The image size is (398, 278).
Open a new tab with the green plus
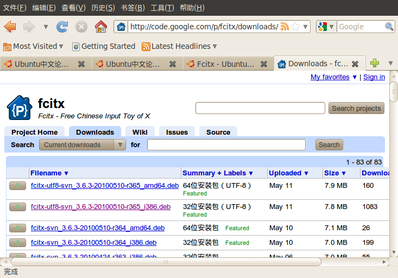pos(375,63)
